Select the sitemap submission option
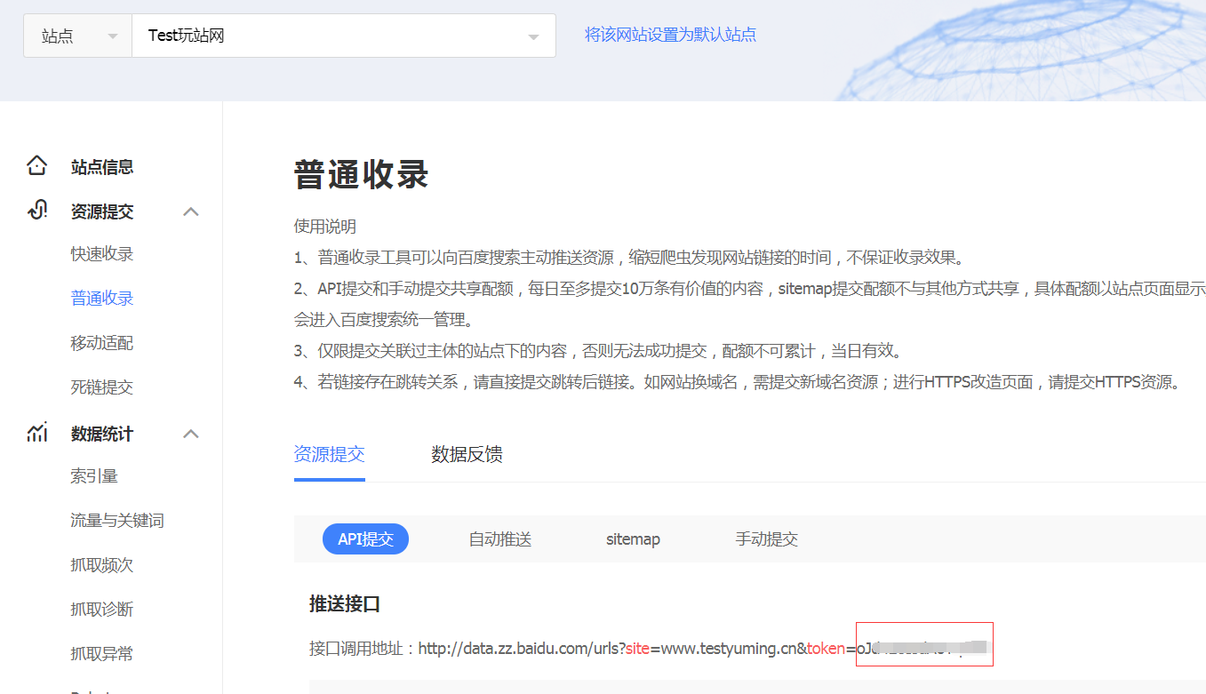This screenshot has width=1206, height=694. click(633, 539)
